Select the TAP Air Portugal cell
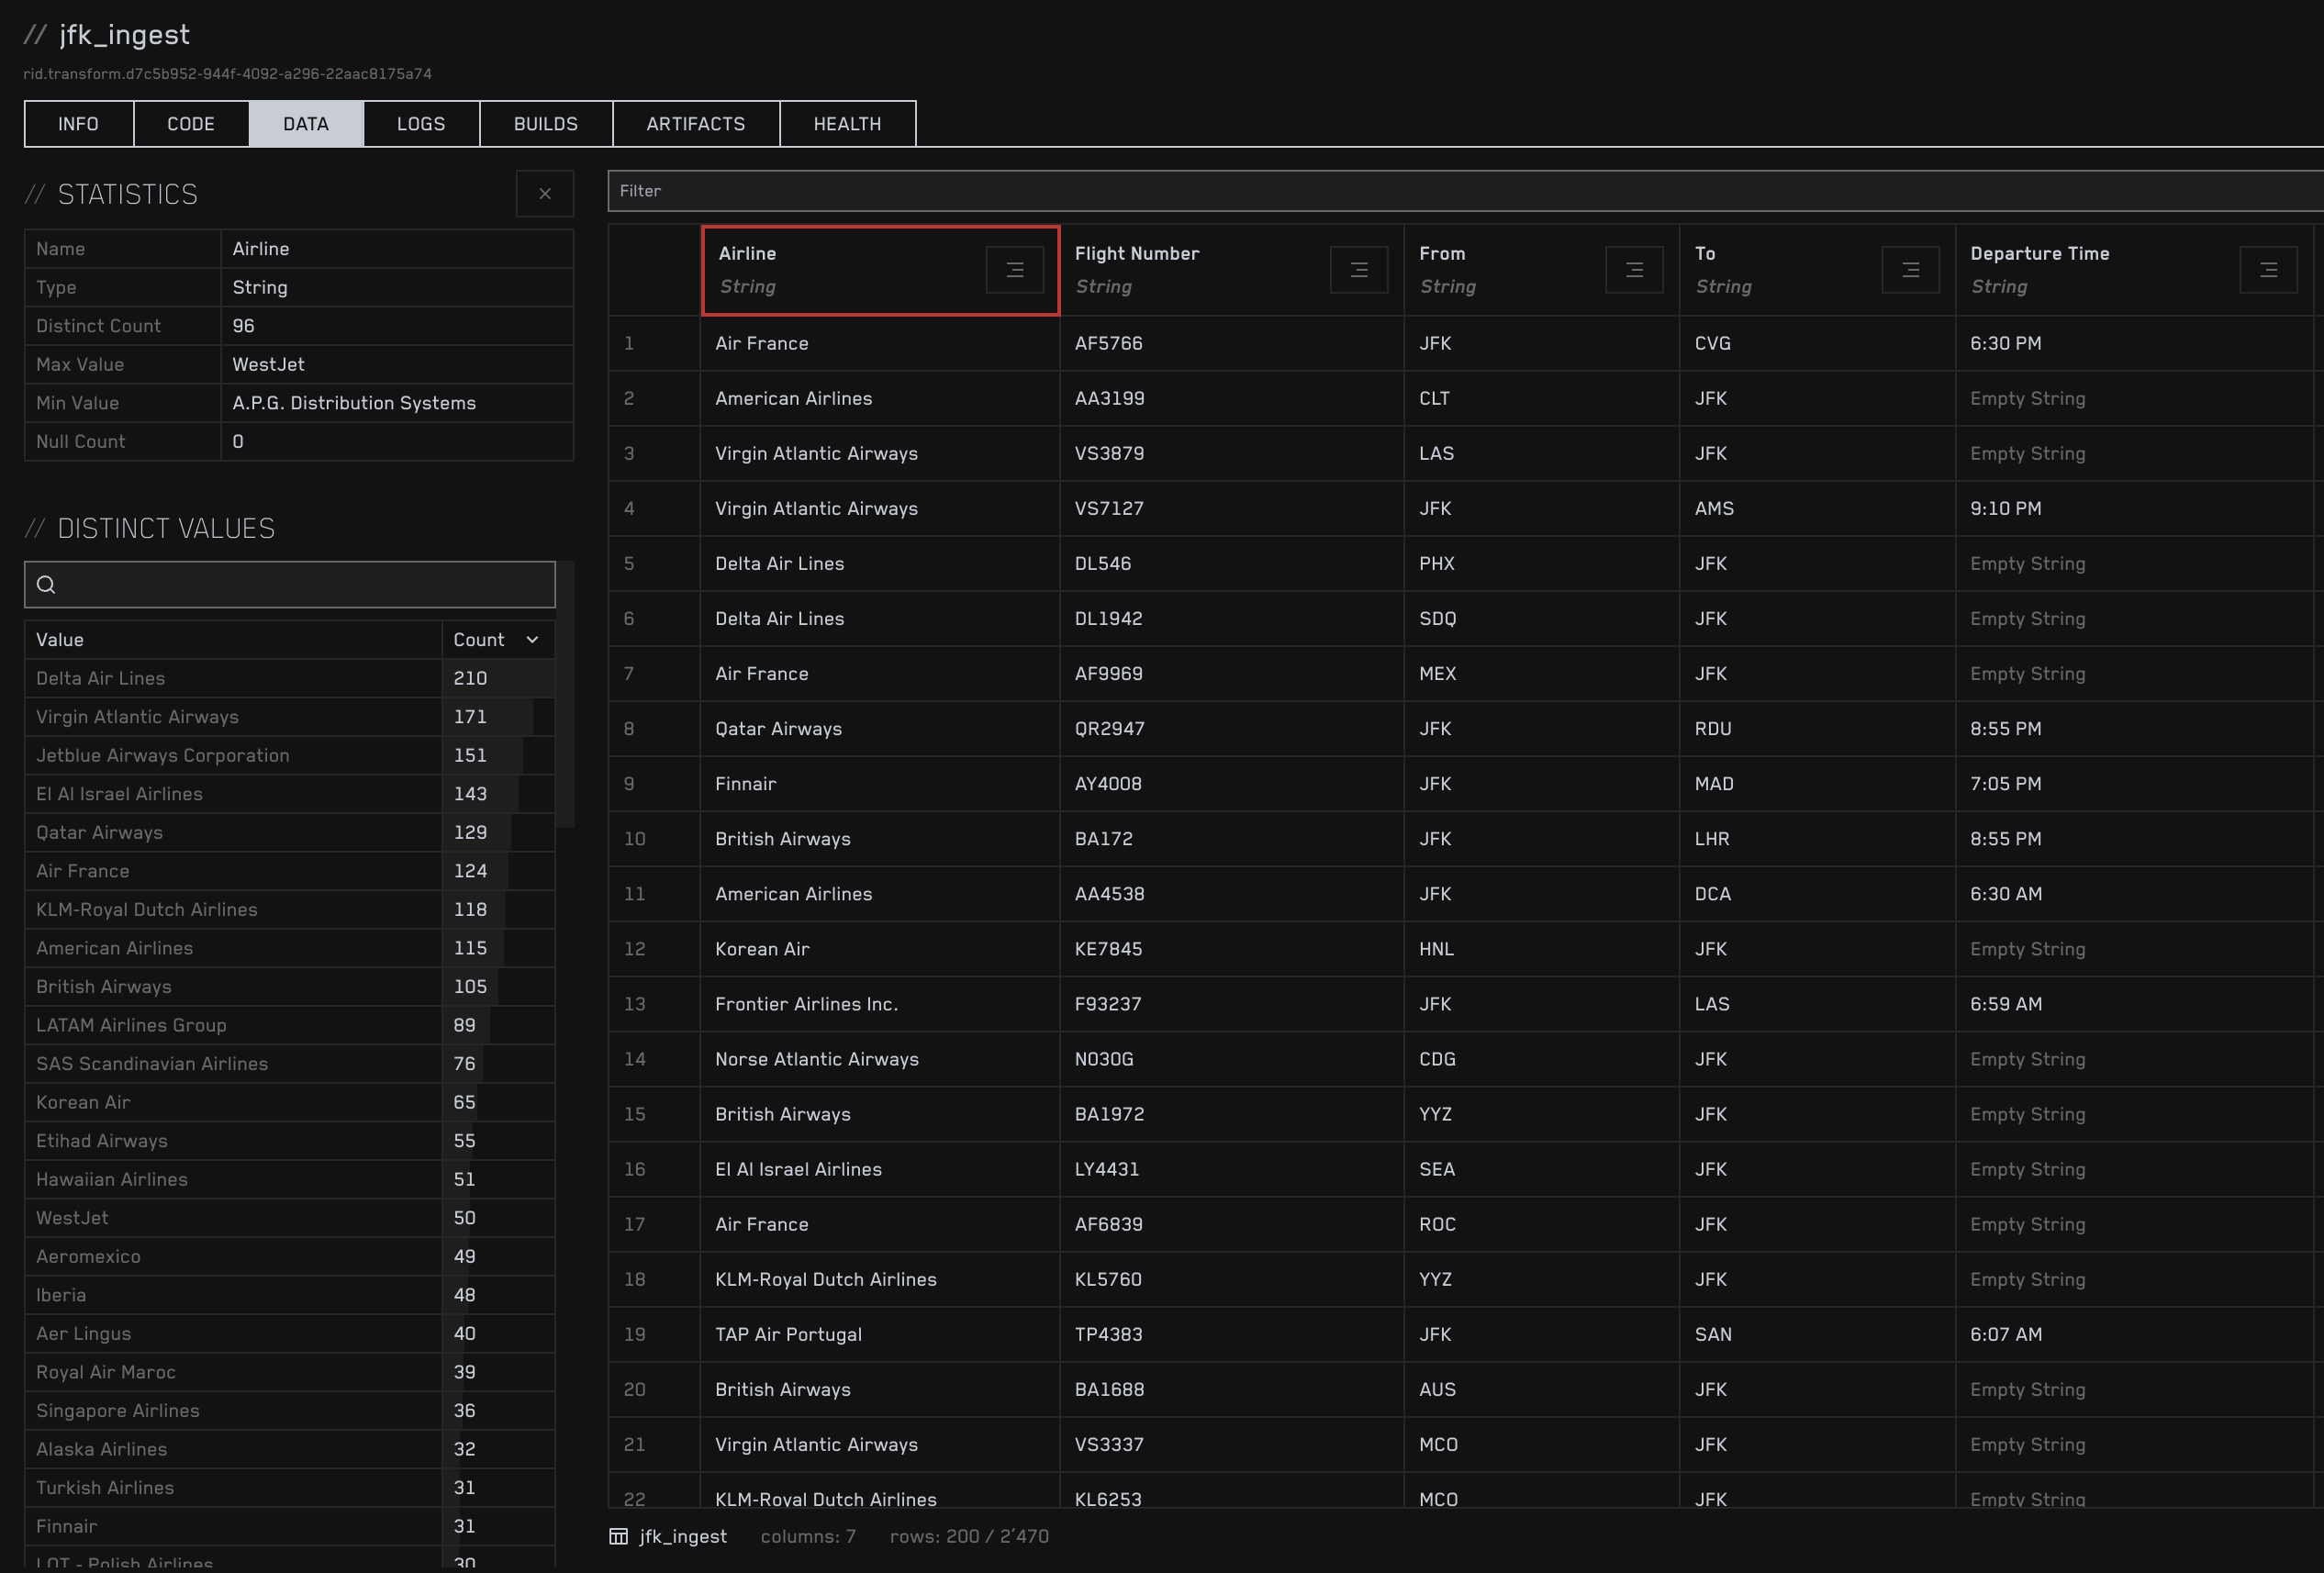 (x=880, y=1334)
